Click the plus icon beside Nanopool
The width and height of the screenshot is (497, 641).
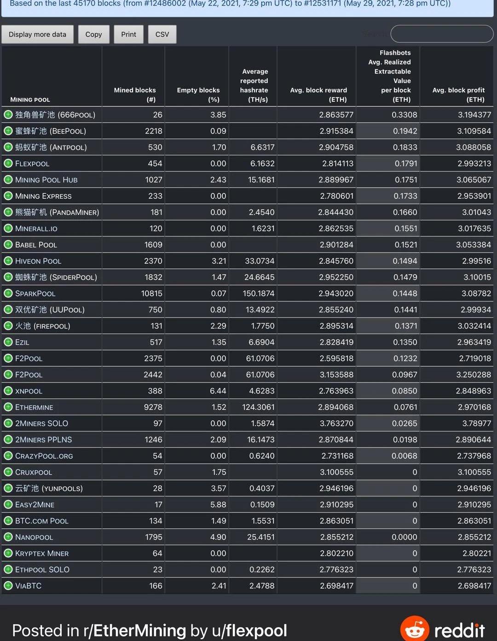click(x=8, y=537)
